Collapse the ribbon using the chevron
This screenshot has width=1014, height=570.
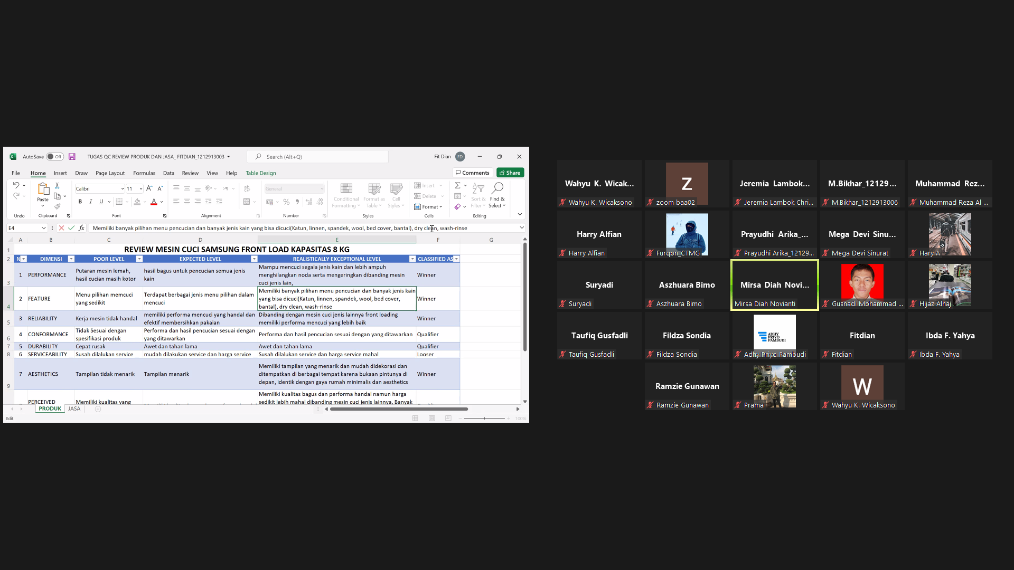pos(520,214)
